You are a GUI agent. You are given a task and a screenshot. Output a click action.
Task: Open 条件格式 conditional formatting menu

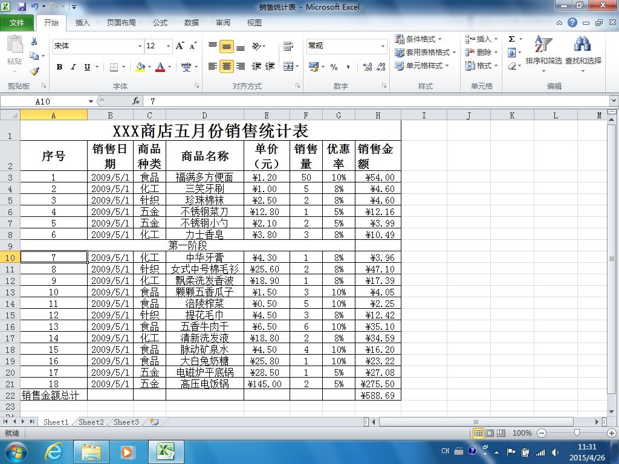point(418,39)
